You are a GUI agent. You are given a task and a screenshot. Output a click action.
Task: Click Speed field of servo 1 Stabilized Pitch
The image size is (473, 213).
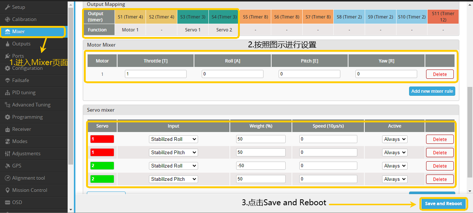pyautogui.click(x=328, y=152)
